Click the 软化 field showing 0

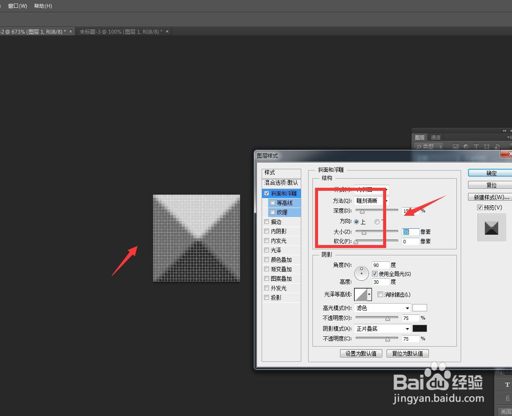pos(410,242)
